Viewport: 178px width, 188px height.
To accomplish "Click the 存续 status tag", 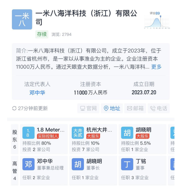I will (x=42, y=35).
